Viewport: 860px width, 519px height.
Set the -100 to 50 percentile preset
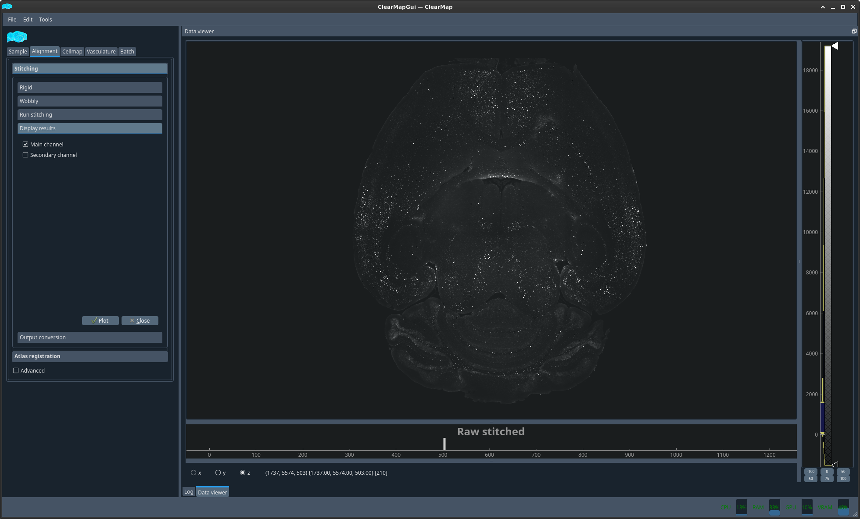pyautogui.click(x=810, y=475)
